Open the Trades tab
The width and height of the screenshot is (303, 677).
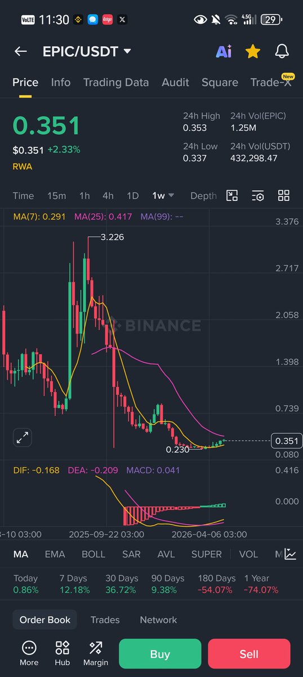click(x=105, y=619)
